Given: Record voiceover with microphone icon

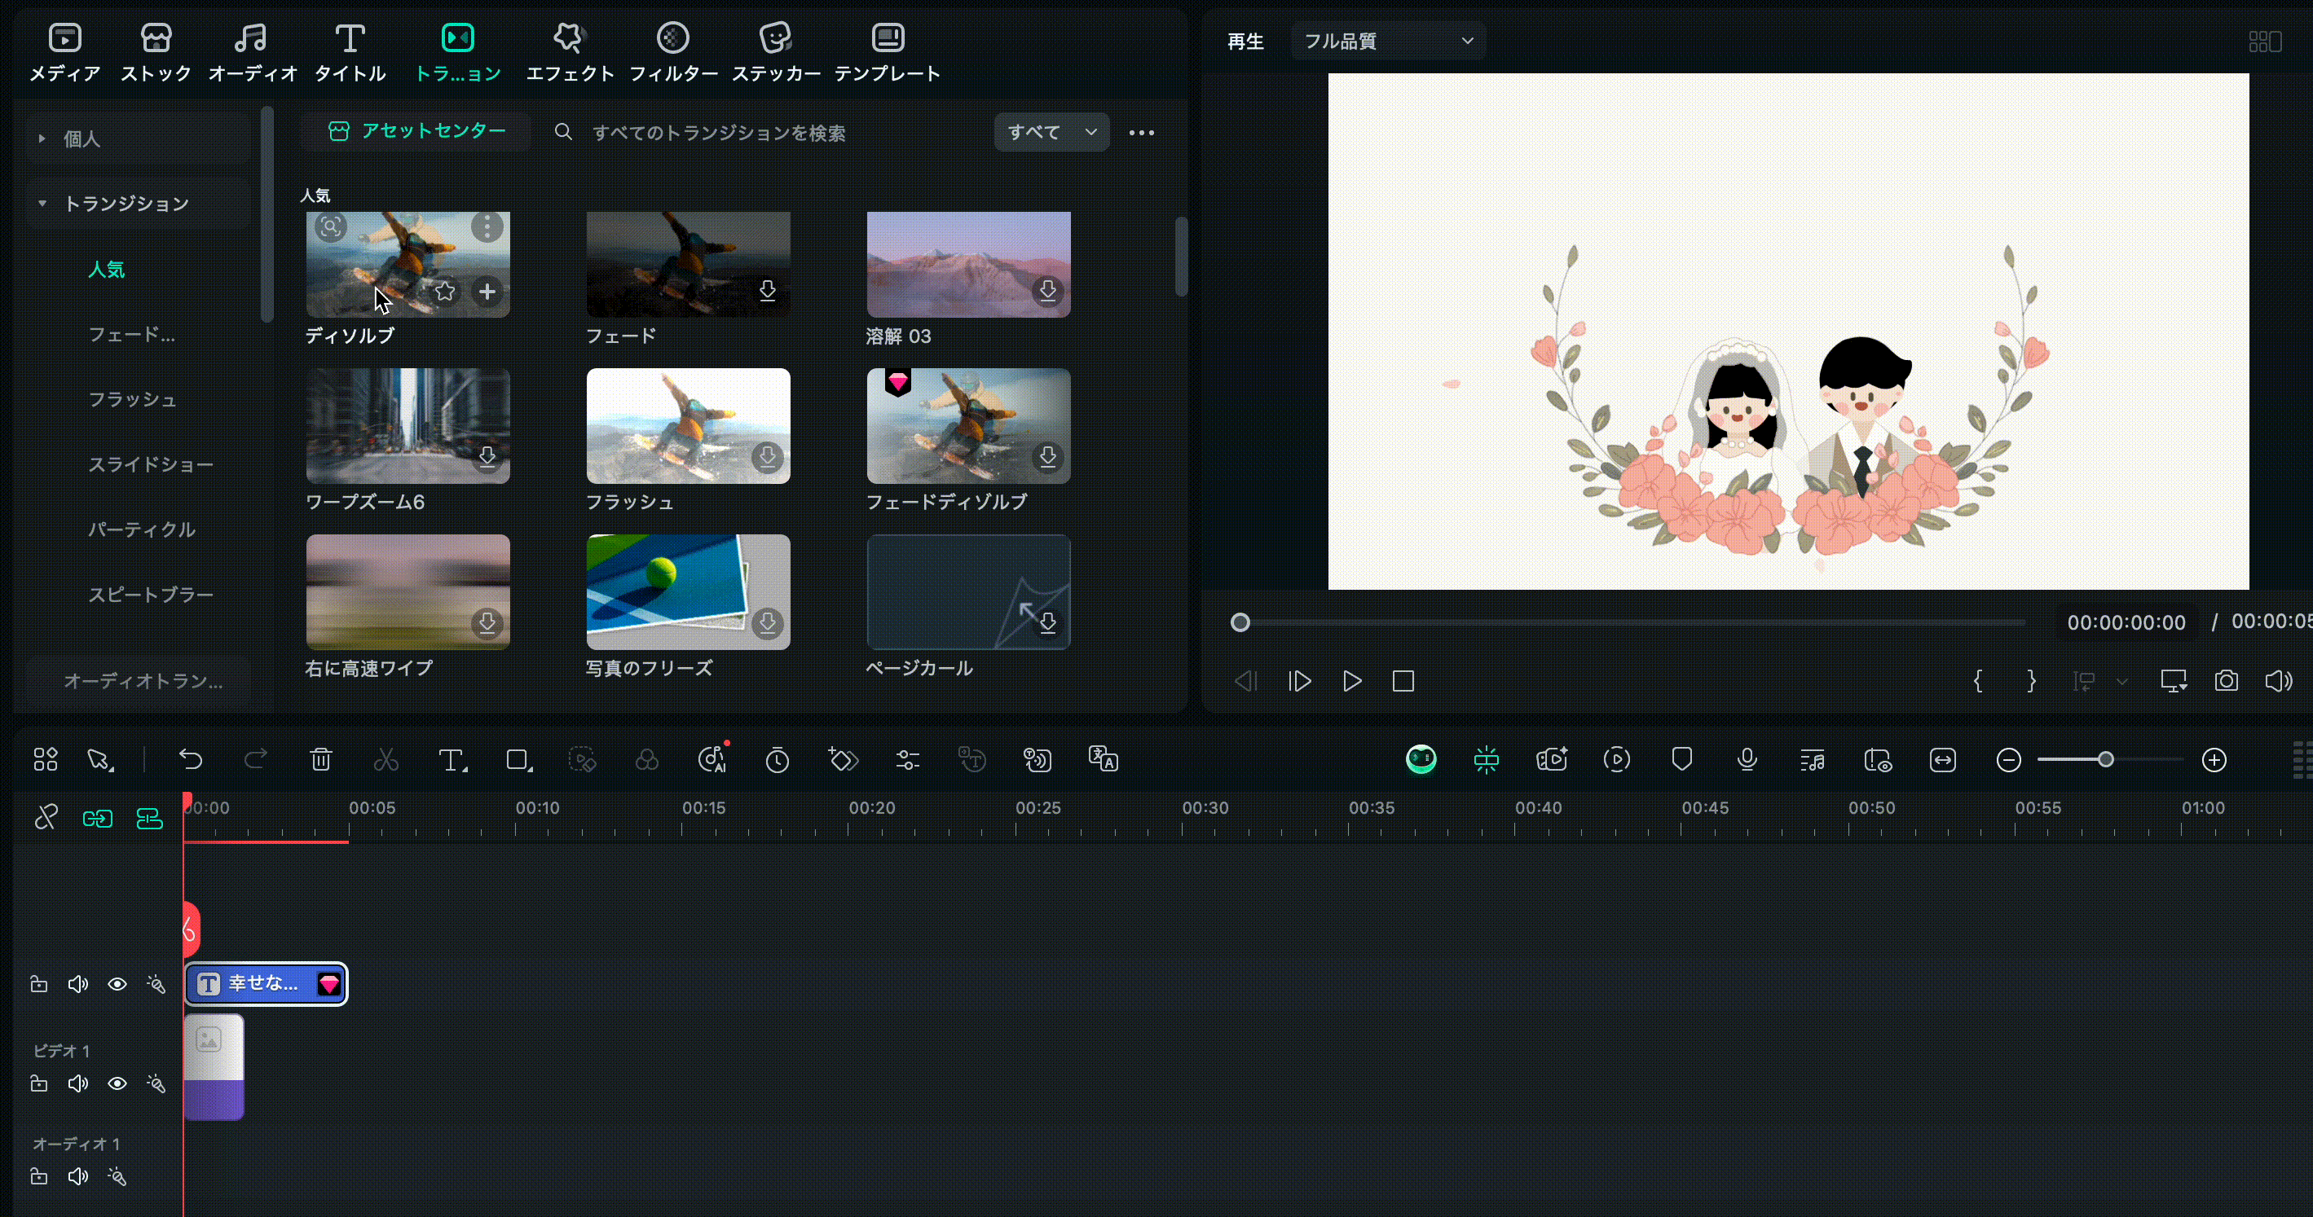Looking at the screenshot, I should 1747,759.
